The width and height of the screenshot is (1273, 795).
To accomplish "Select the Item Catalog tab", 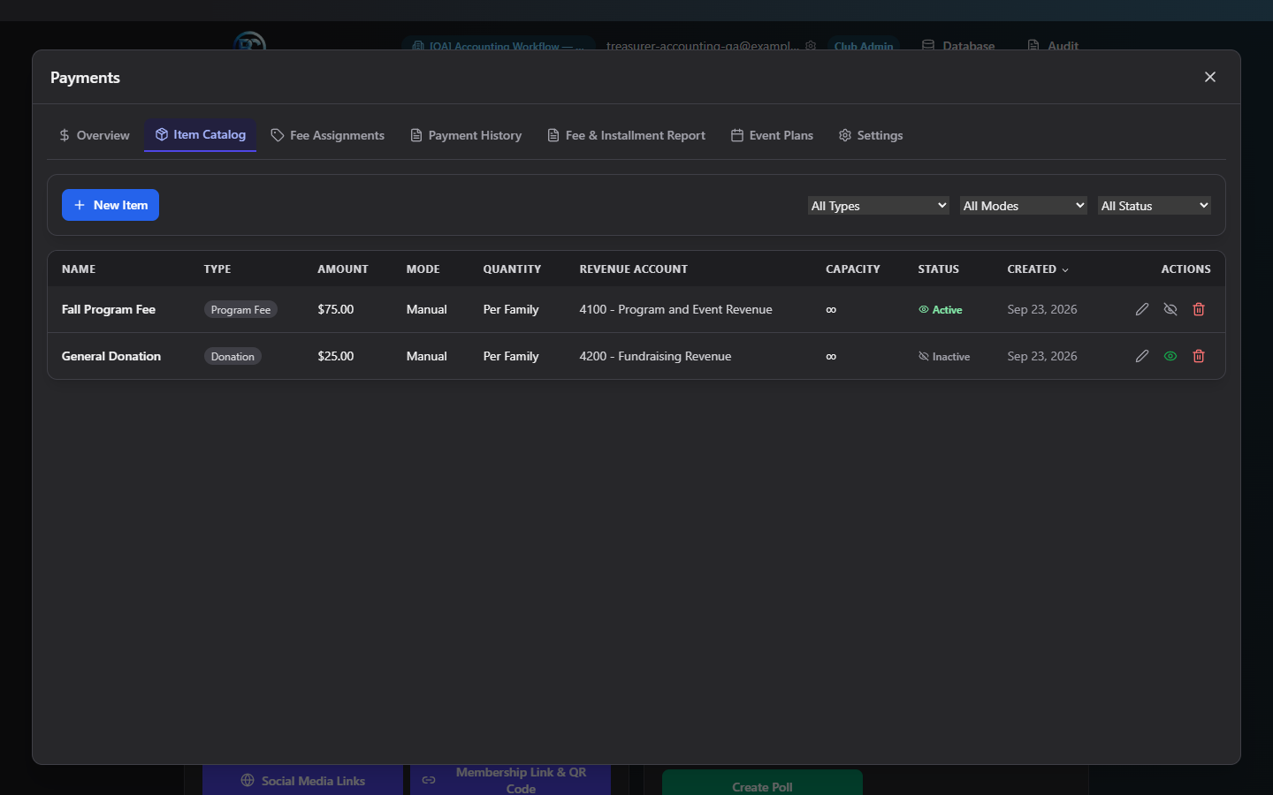I will click(201, 135).
